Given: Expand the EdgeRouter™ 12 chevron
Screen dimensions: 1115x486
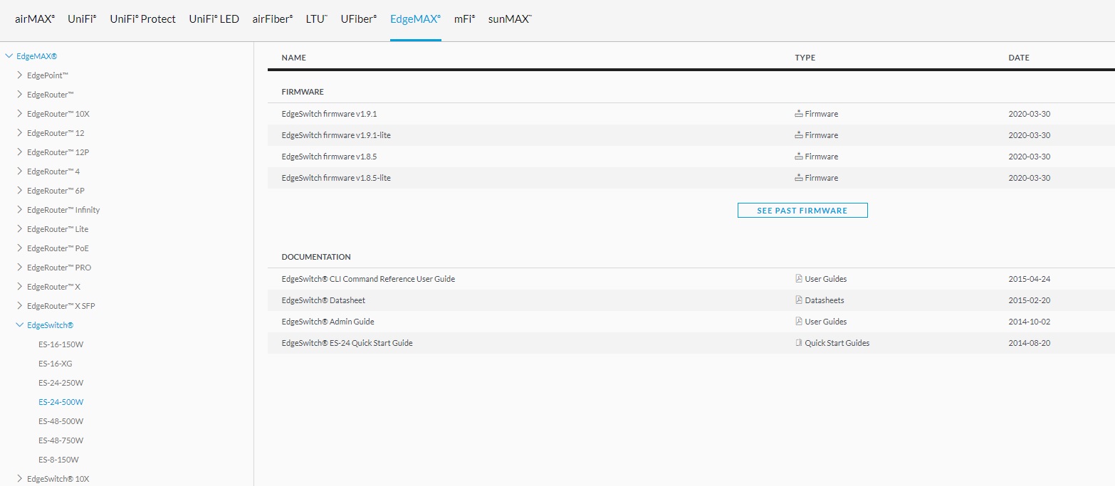Looking at the screenshot, I should (20, 132).
